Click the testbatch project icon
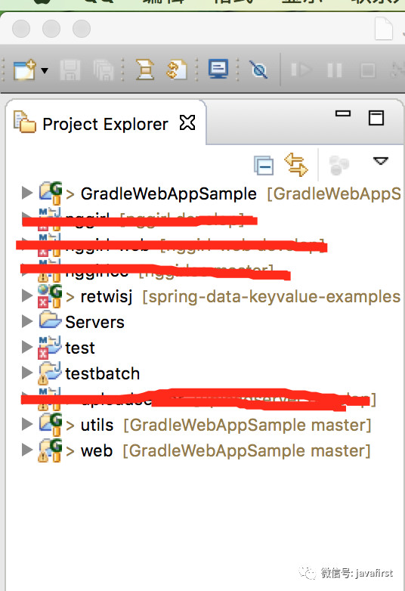This screenshot has width=405, height=591. [x=49, y=373]
